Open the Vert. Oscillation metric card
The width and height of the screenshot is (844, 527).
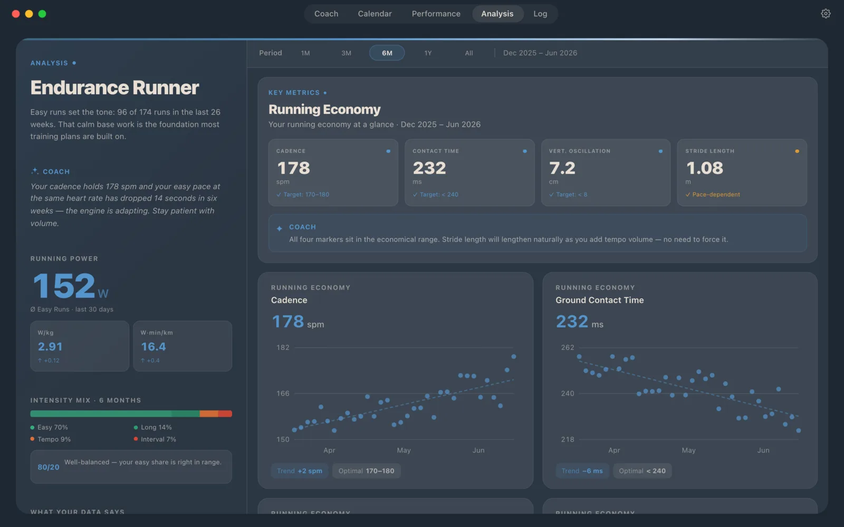tap(606, 172)
